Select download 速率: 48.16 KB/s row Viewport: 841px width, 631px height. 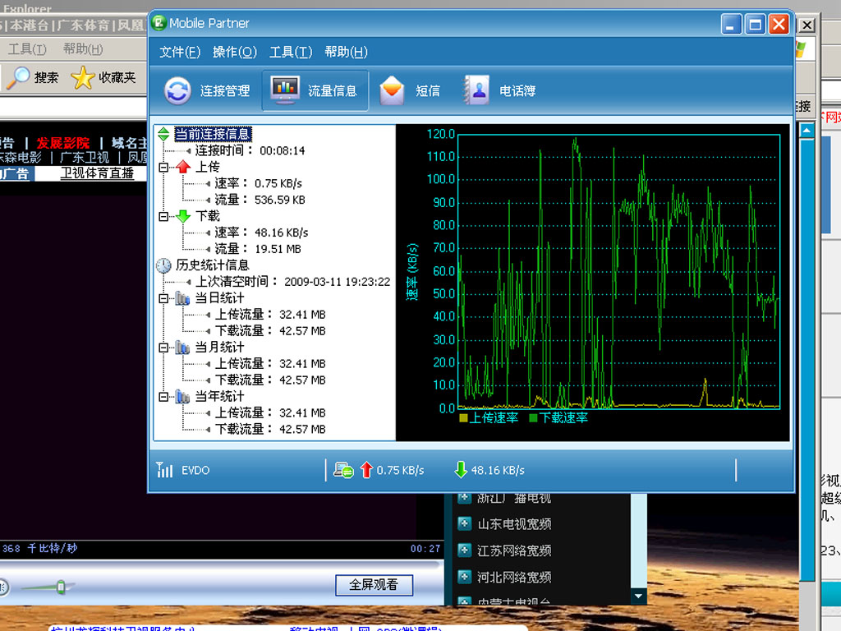coord(262,233)
